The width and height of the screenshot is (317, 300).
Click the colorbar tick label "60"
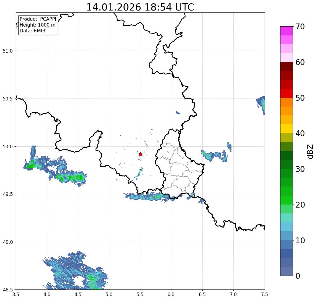pyautogui.click(x=300, y=62)
